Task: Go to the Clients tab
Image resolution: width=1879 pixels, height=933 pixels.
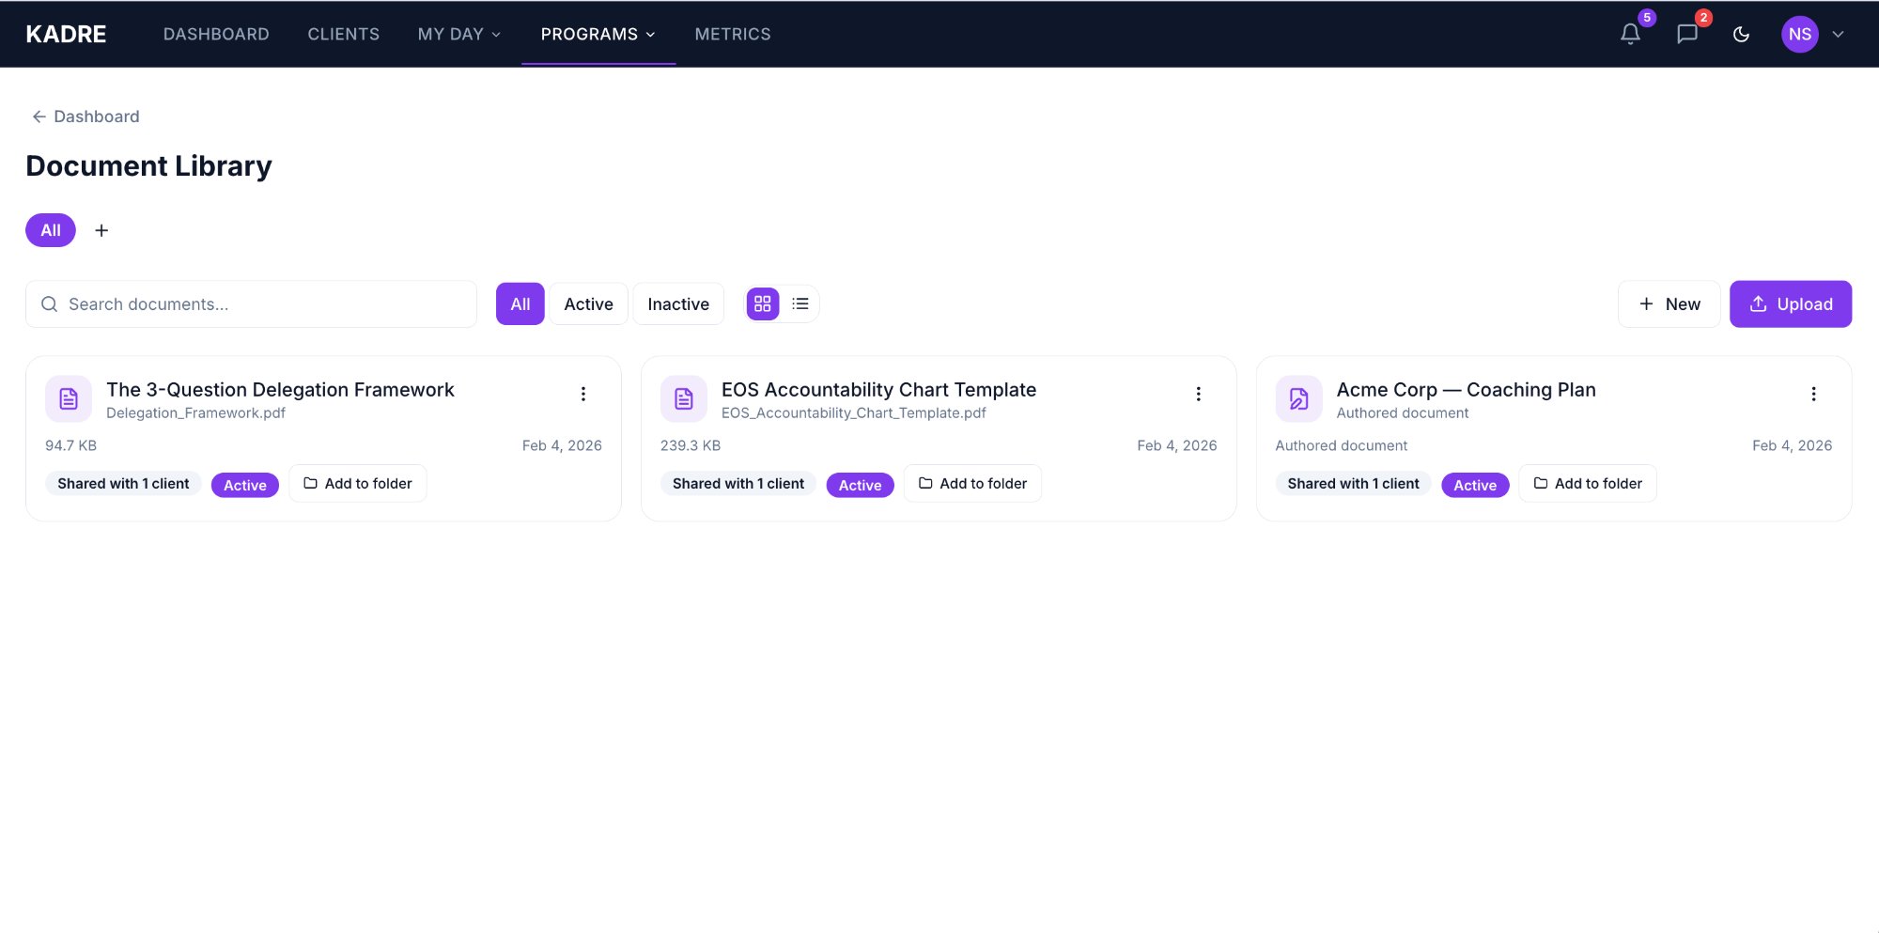Action: 343,35
